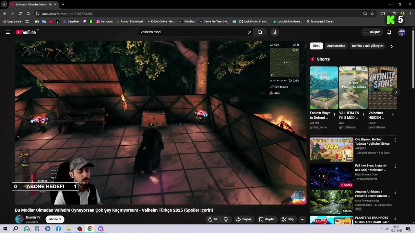The image size is (415, 233).
Task: Create a clip with Klip button
Action: (x=288, y=219)
